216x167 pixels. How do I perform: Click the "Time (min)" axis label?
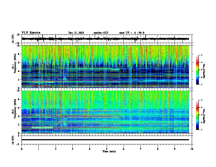pyautogui.click(x=109, y=151)
